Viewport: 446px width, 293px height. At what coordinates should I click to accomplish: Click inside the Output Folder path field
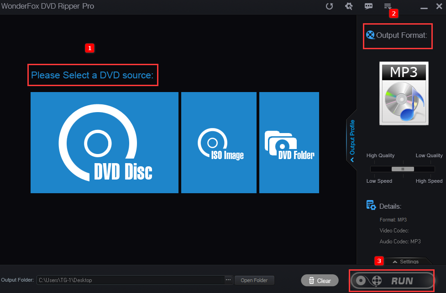[132, 280]
